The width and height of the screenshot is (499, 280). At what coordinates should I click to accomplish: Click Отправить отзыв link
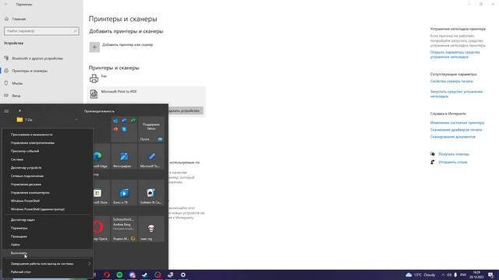point(452,163)
